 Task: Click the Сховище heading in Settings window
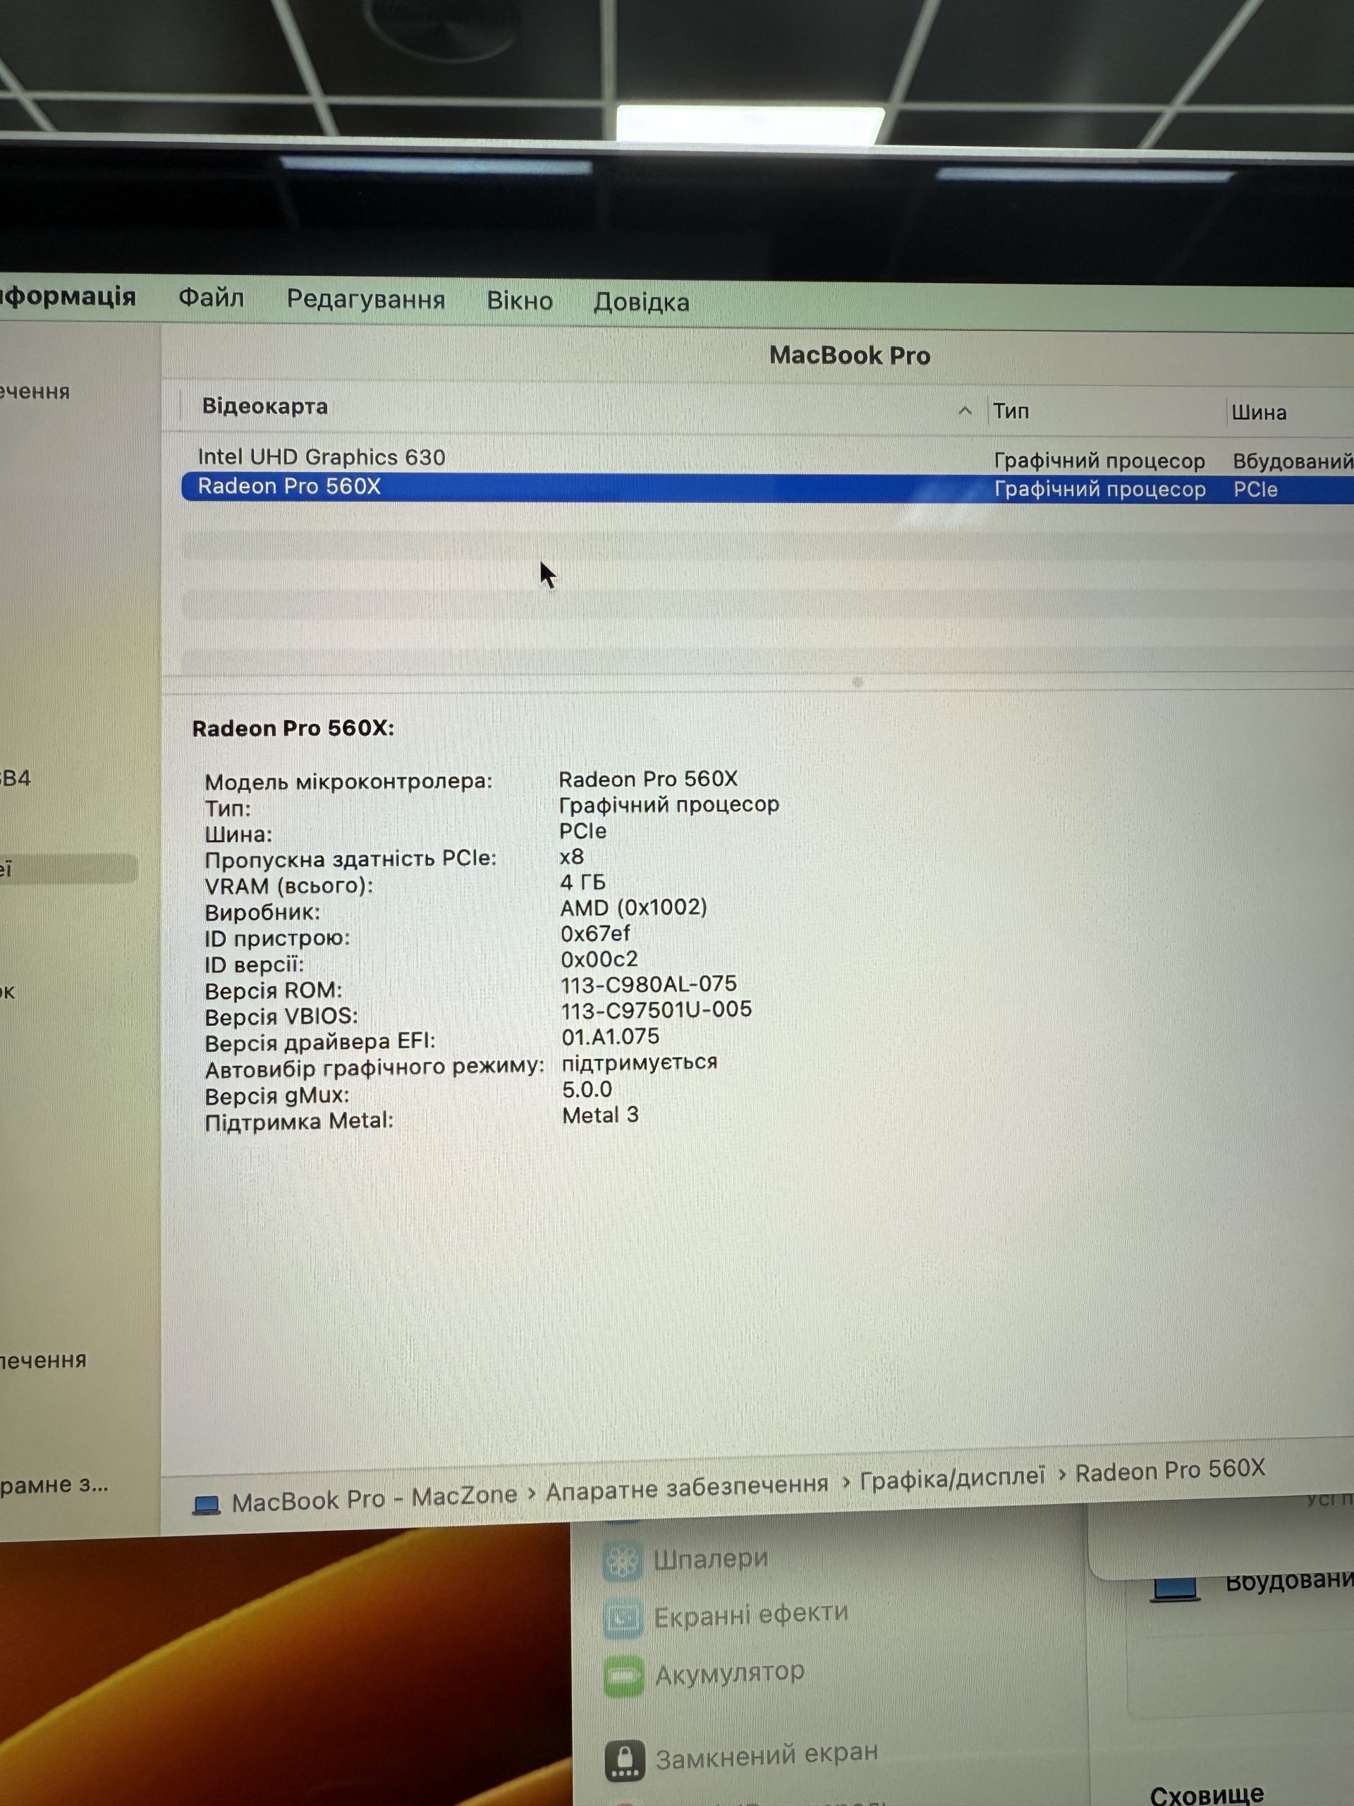(x=1207, y=1794)
